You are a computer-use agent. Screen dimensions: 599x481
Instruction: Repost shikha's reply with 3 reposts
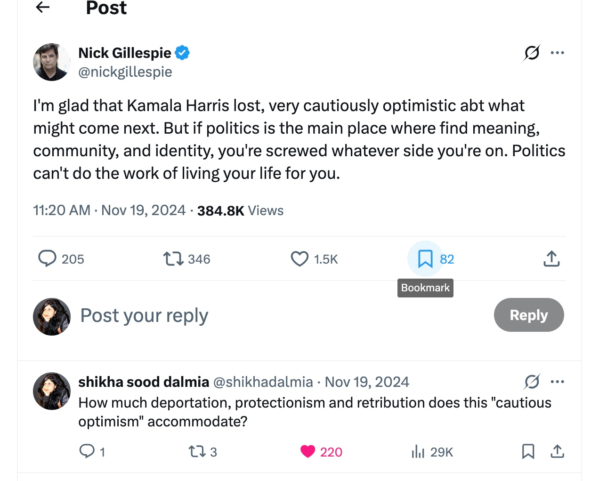tap(196, 452)
